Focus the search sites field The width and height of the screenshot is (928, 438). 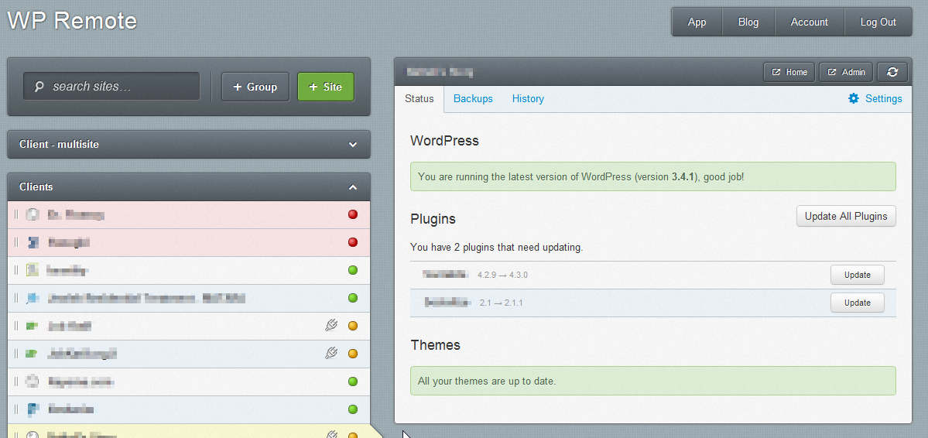tap(120, 87)
